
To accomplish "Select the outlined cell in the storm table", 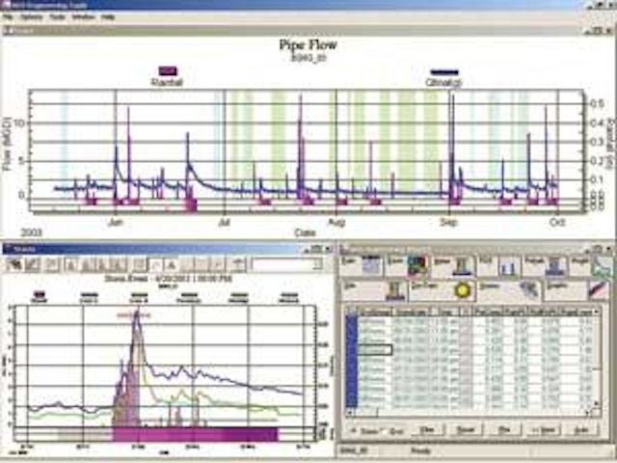I will pyautogui.click(x=375, y=349).
